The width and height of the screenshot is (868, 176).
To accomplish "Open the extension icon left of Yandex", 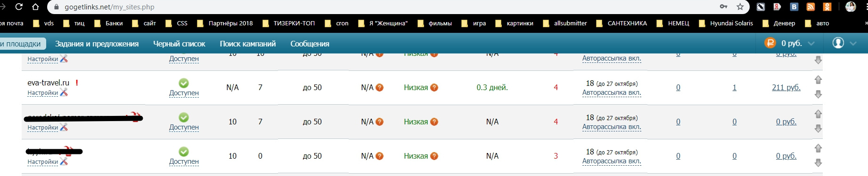I will 761,7.
